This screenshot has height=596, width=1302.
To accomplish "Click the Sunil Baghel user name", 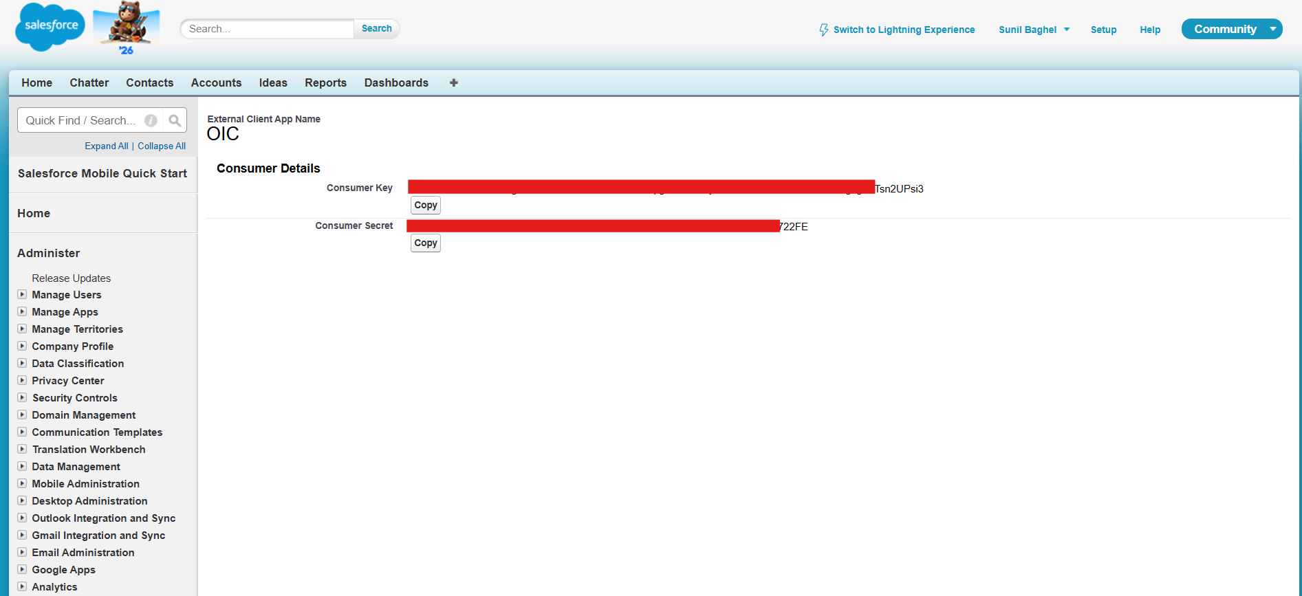I will (1027, 30).
